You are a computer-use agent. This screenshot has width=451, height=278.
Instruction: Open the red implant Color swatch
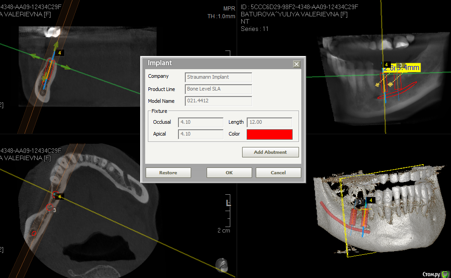(x=269, y=134)
